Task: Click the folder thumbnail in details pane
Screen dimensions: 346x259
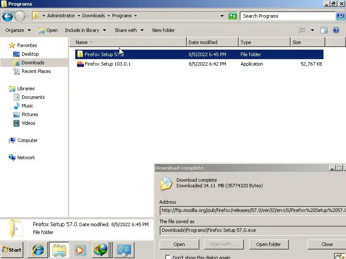Action: (16, 229)
